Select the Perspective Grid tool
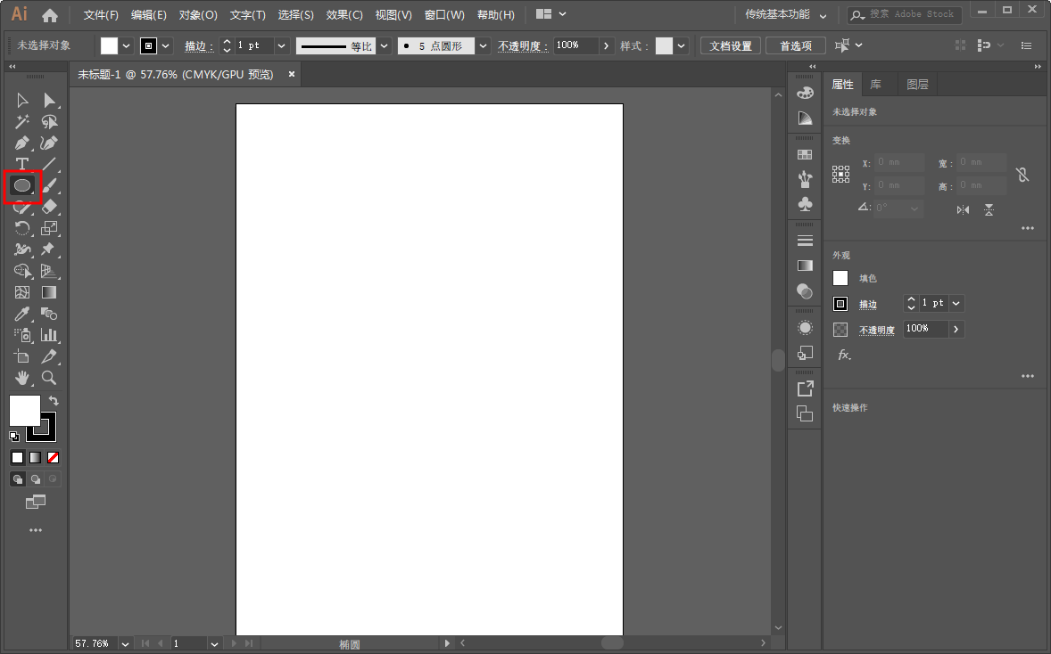Viewport: 1051px width, 654px height. [49, 271]
